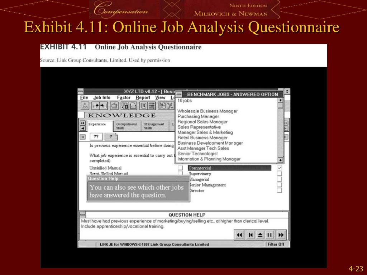Tick the Supervisory checkbox

point(280,173)
